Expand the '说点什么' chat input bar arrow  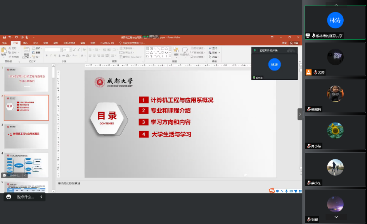click(x=41, y=197)
